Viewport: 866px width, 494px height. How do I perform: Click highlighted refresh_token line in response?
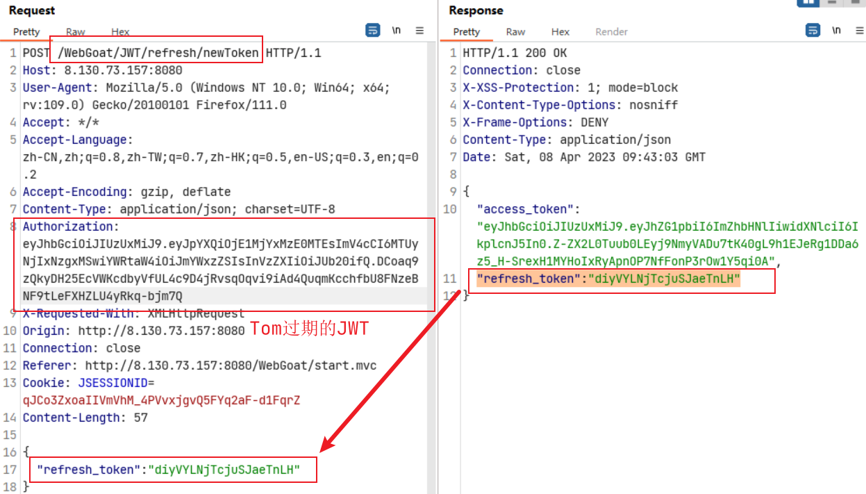[608, 279]
